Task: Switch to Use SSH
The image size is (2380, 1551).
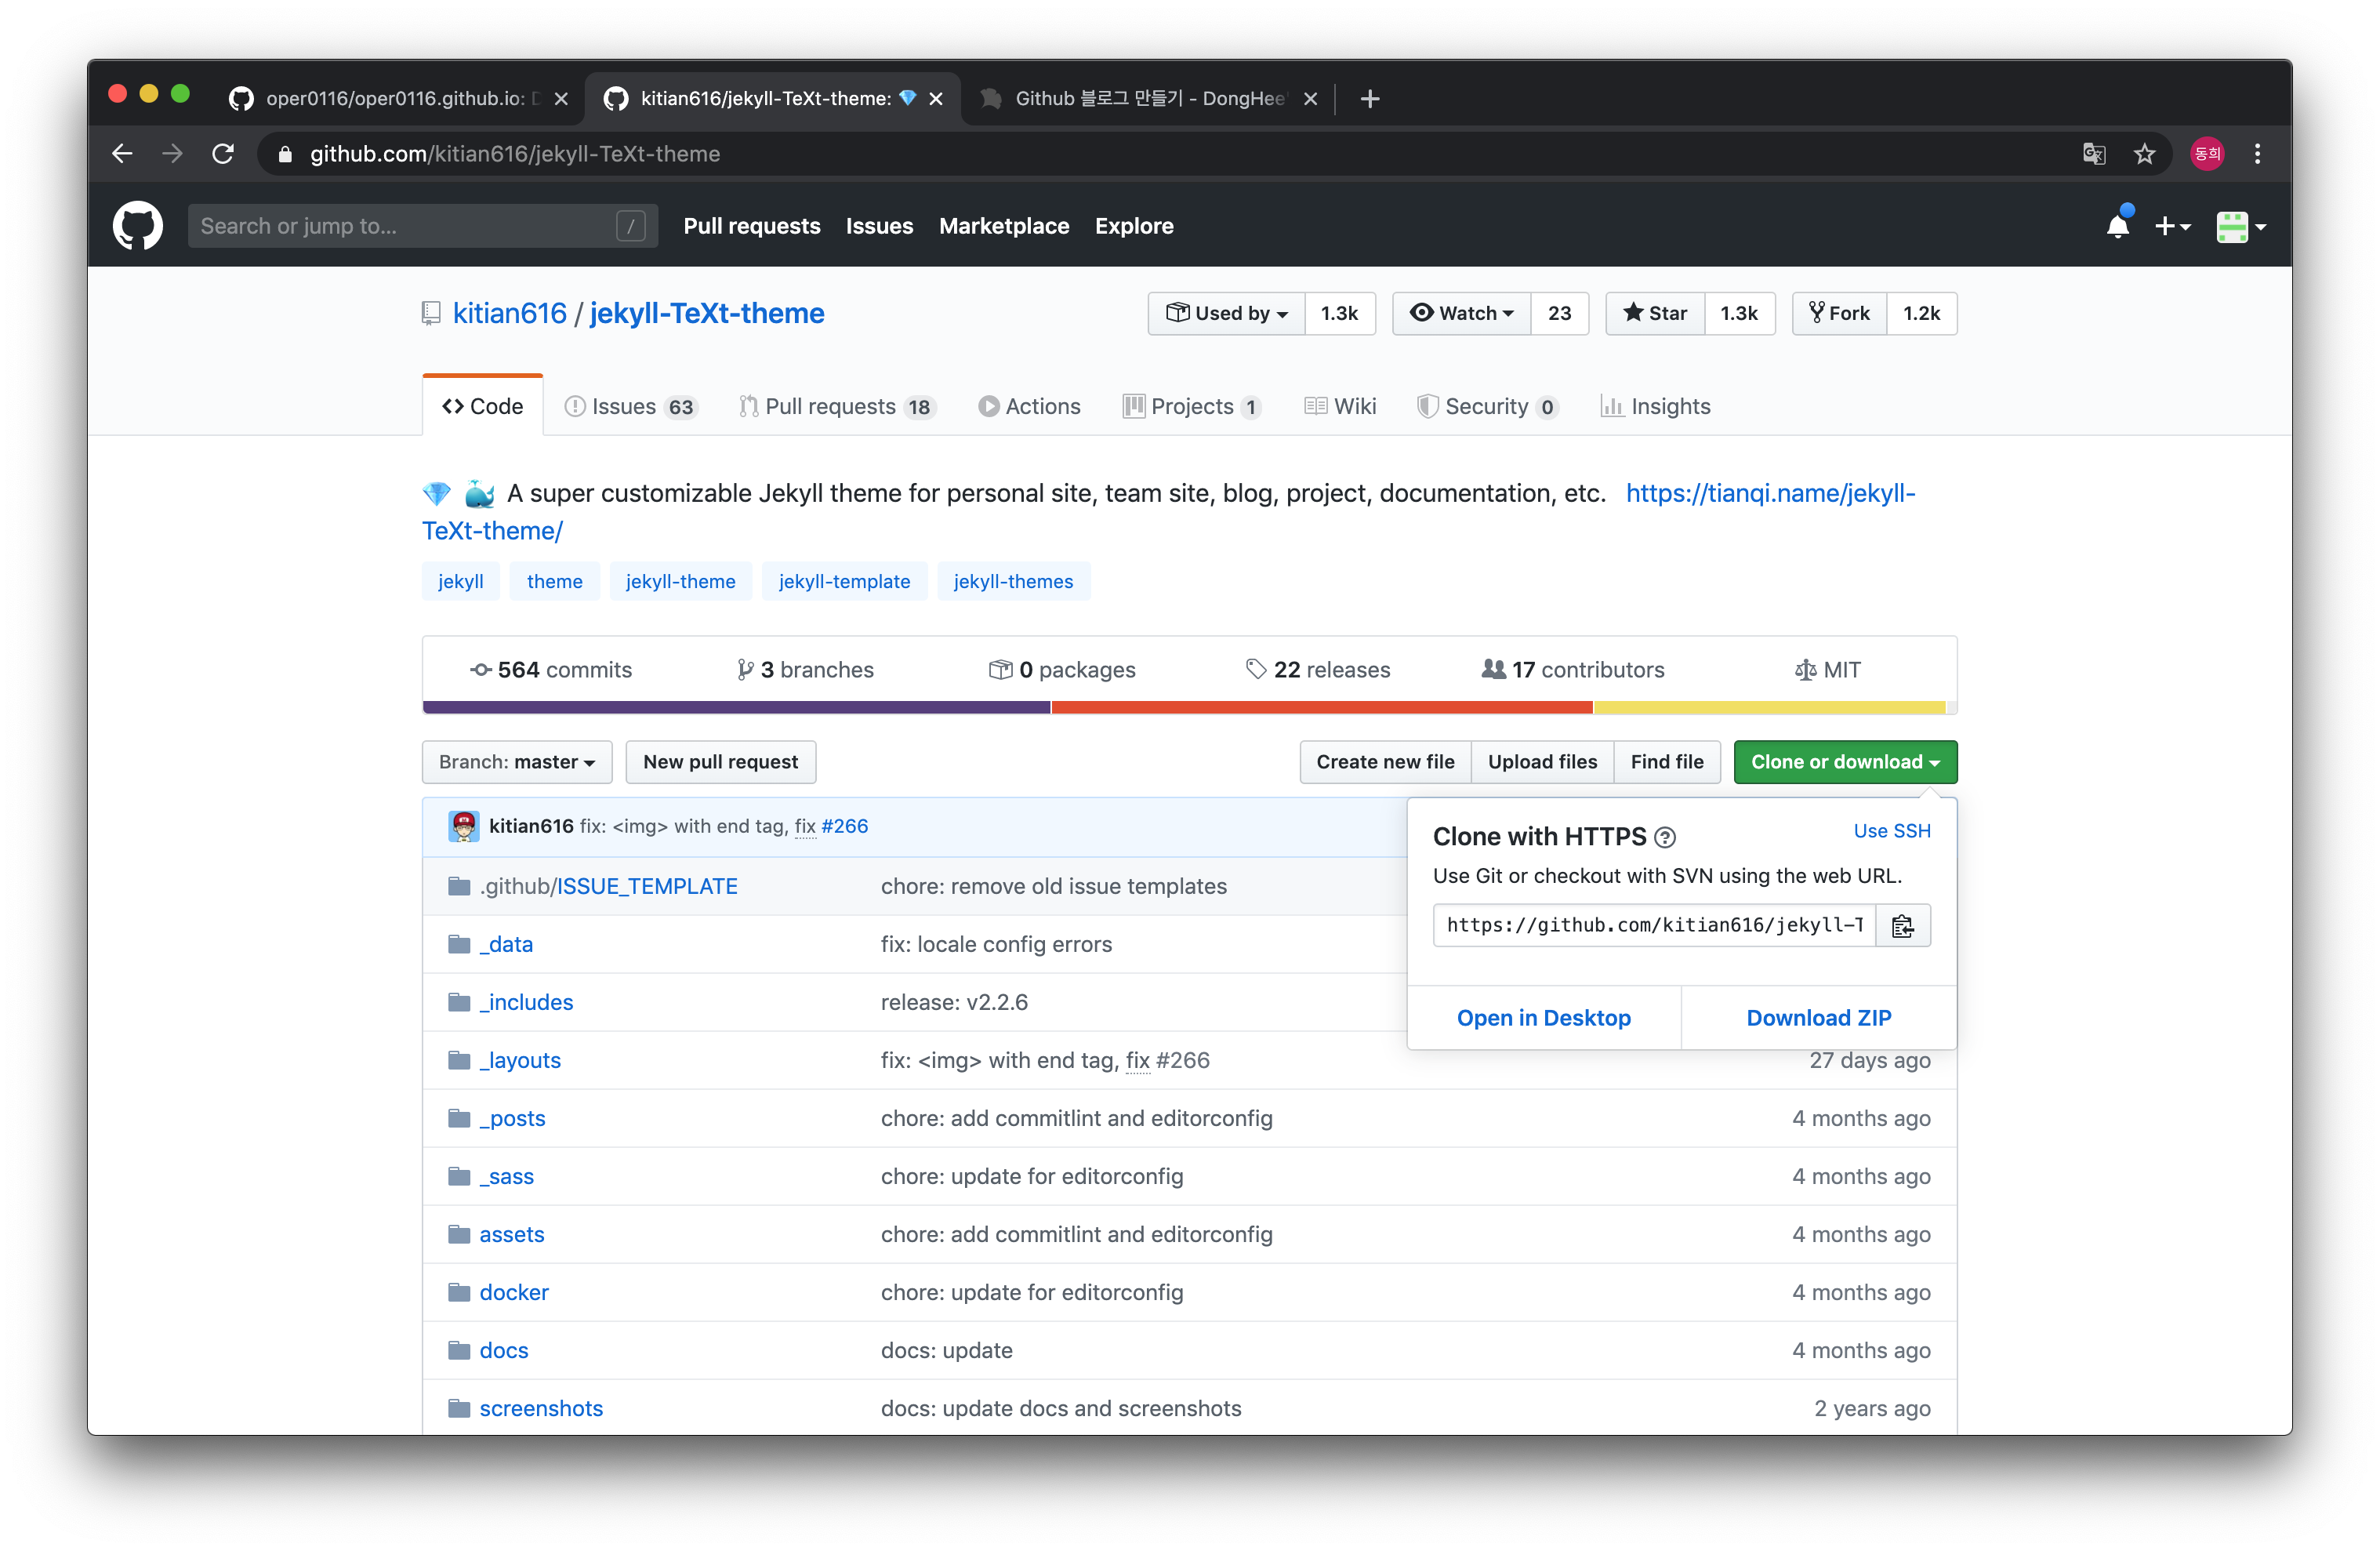Action: (1891, 832)
